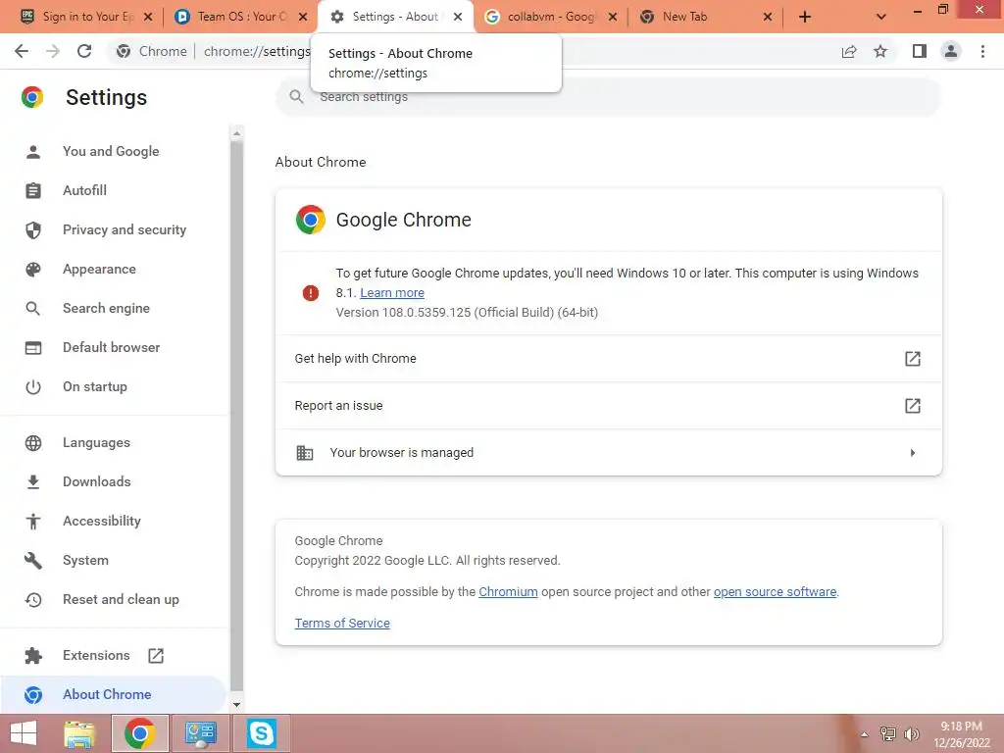Open Search engine settings
1004x753 pixels.
click(x=106, y=308)
